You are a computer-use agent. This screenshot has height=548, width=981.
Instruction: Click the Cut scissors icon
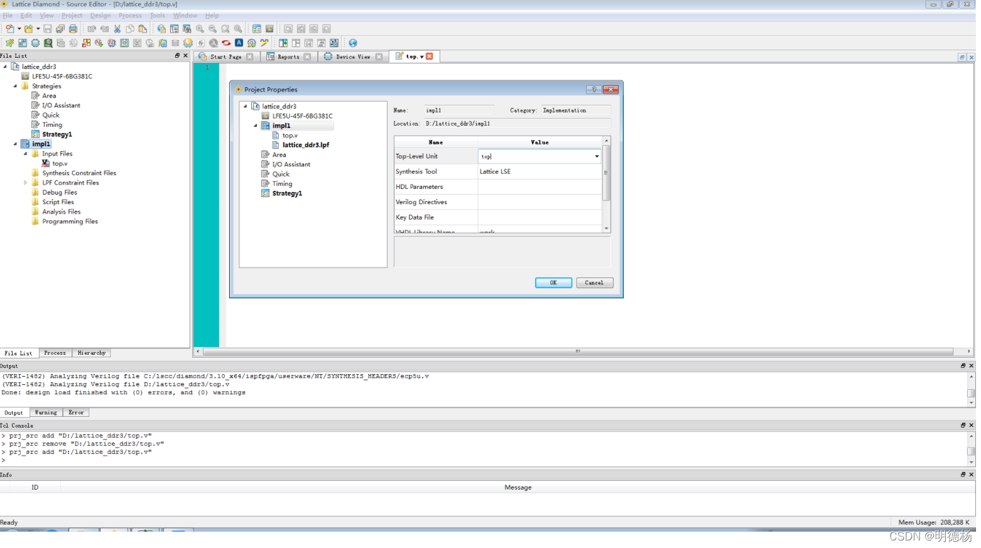pos(117,29)
